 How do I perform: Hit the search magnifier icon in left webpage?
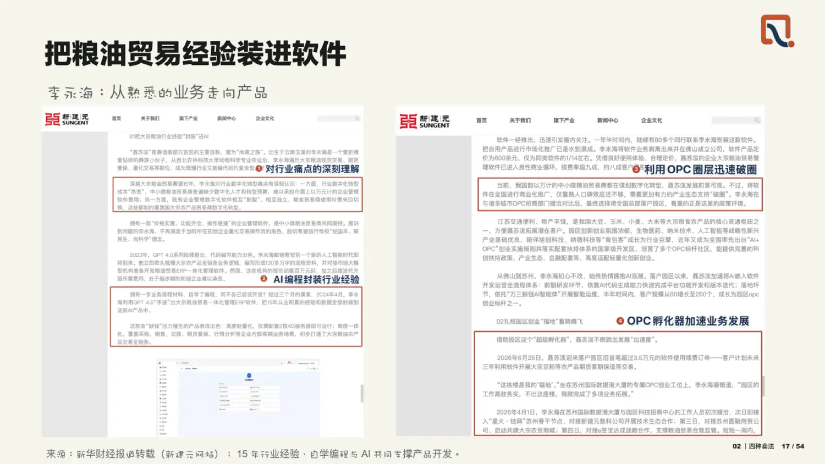click(357, 118)
